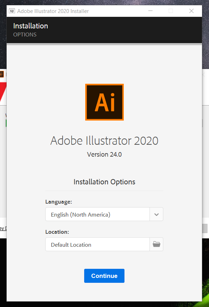Click the Version 24.0 text
Viewport: 209px width, 307px height.
point(104,155)
